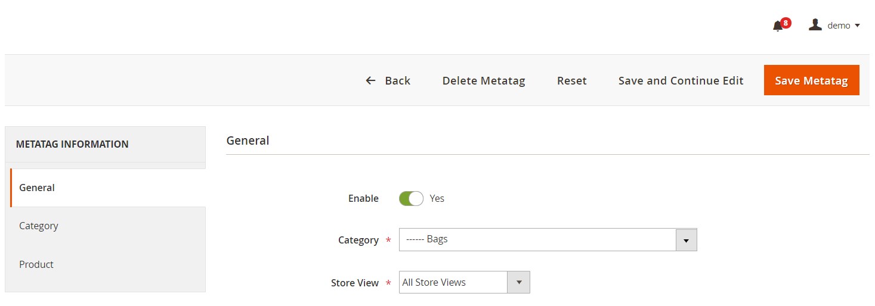This screenshot has width=875, height=306.
Task: Click the orange Save Metatag button
Action: 811,80
